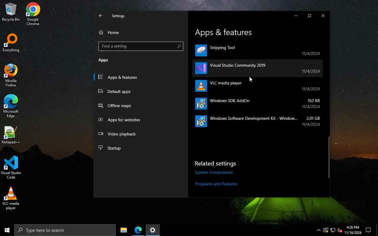Click the 152 KB size value
Image resolution: width=378 pixels, height=236 pixels.
314,101
